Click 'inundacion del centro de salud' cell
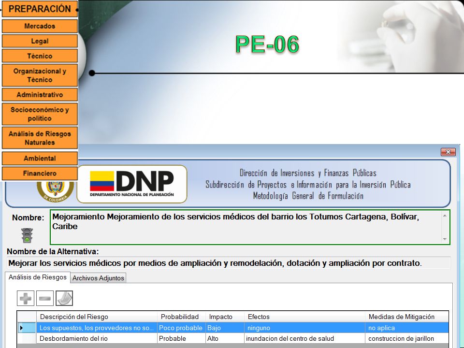The image size is (464, 348). pyautogui.click(x=305, y=338)
